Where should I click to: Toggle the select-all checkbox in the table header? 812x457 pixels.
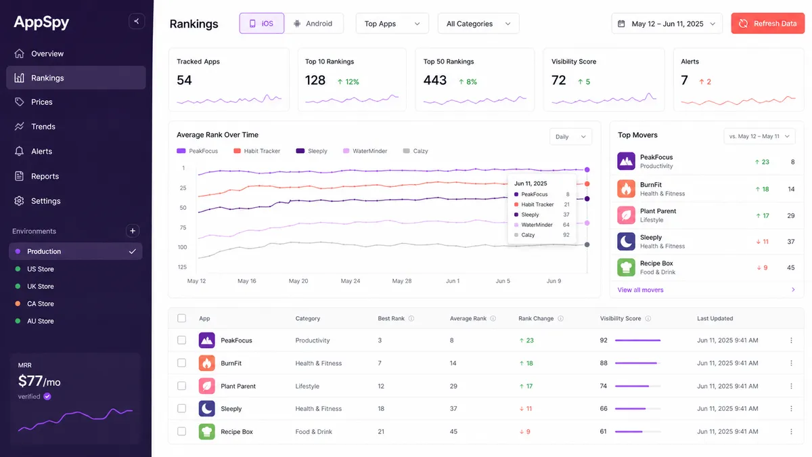181,318
